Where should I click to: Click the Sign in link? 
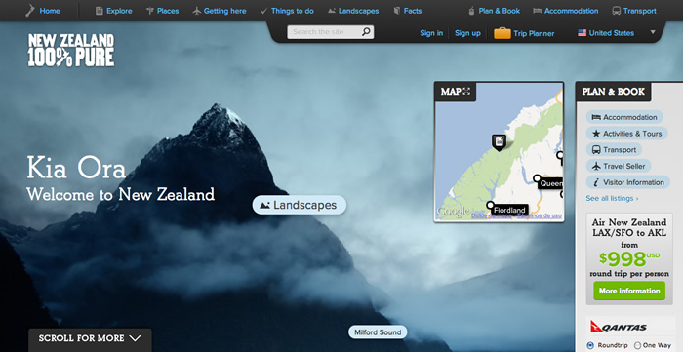click(431, 33)
